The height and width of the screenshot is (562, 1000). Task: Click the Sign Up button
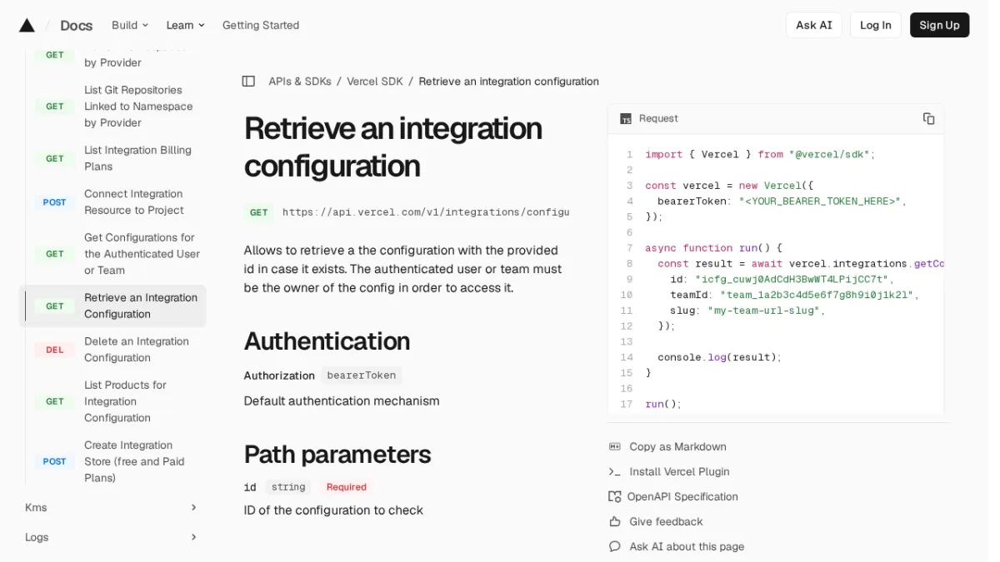(x=939, y=25)
